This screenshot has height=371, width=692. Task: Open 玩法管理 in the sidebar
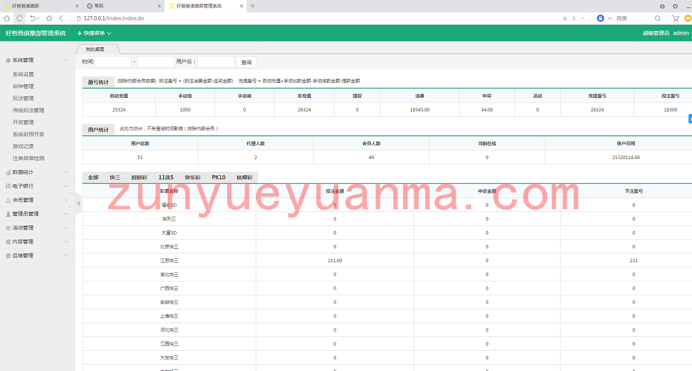[24, 99]
